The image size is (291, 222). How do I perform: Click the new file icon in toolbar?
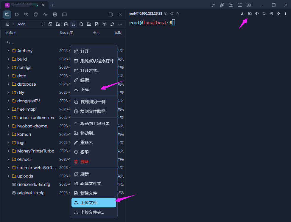[97, 24]
